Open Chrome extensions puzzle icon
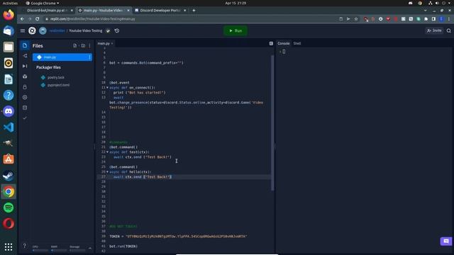Screen dimensions: 454x255 pos(426,19)
